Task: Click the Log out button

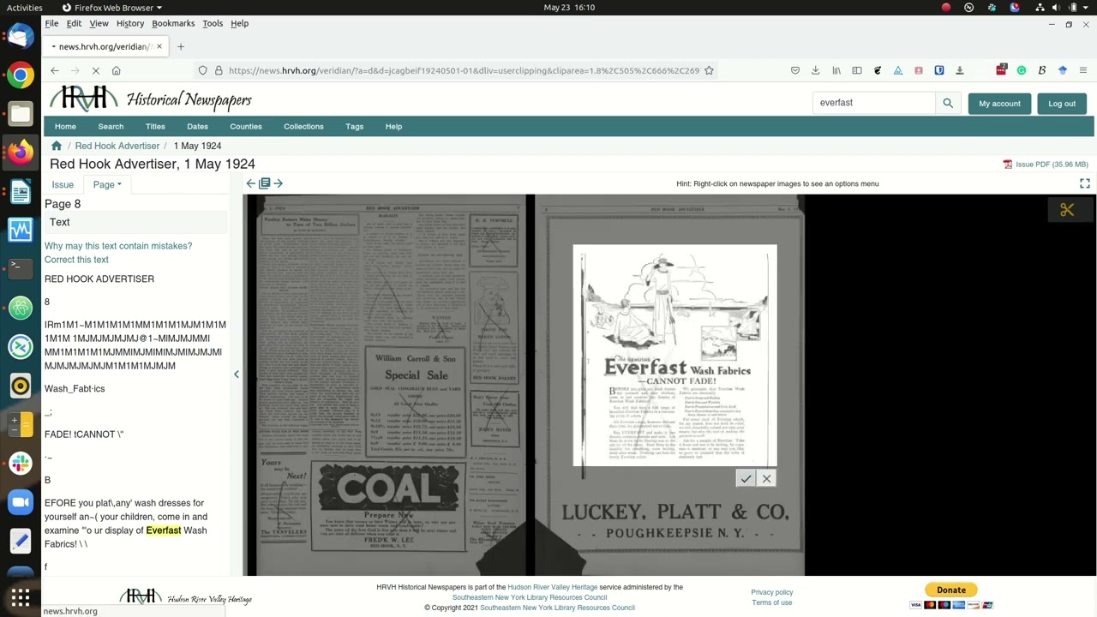Action: click(1062, 104)
